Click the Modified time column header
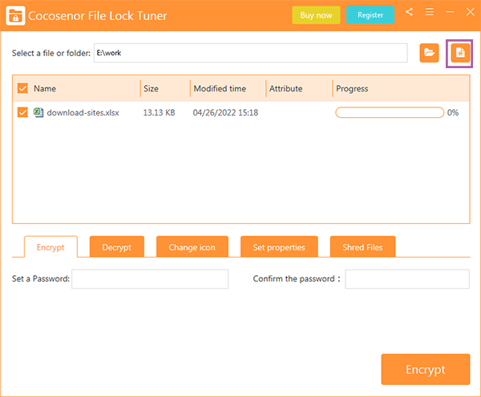This screenshot has height=397, width=481. point(220,88)
